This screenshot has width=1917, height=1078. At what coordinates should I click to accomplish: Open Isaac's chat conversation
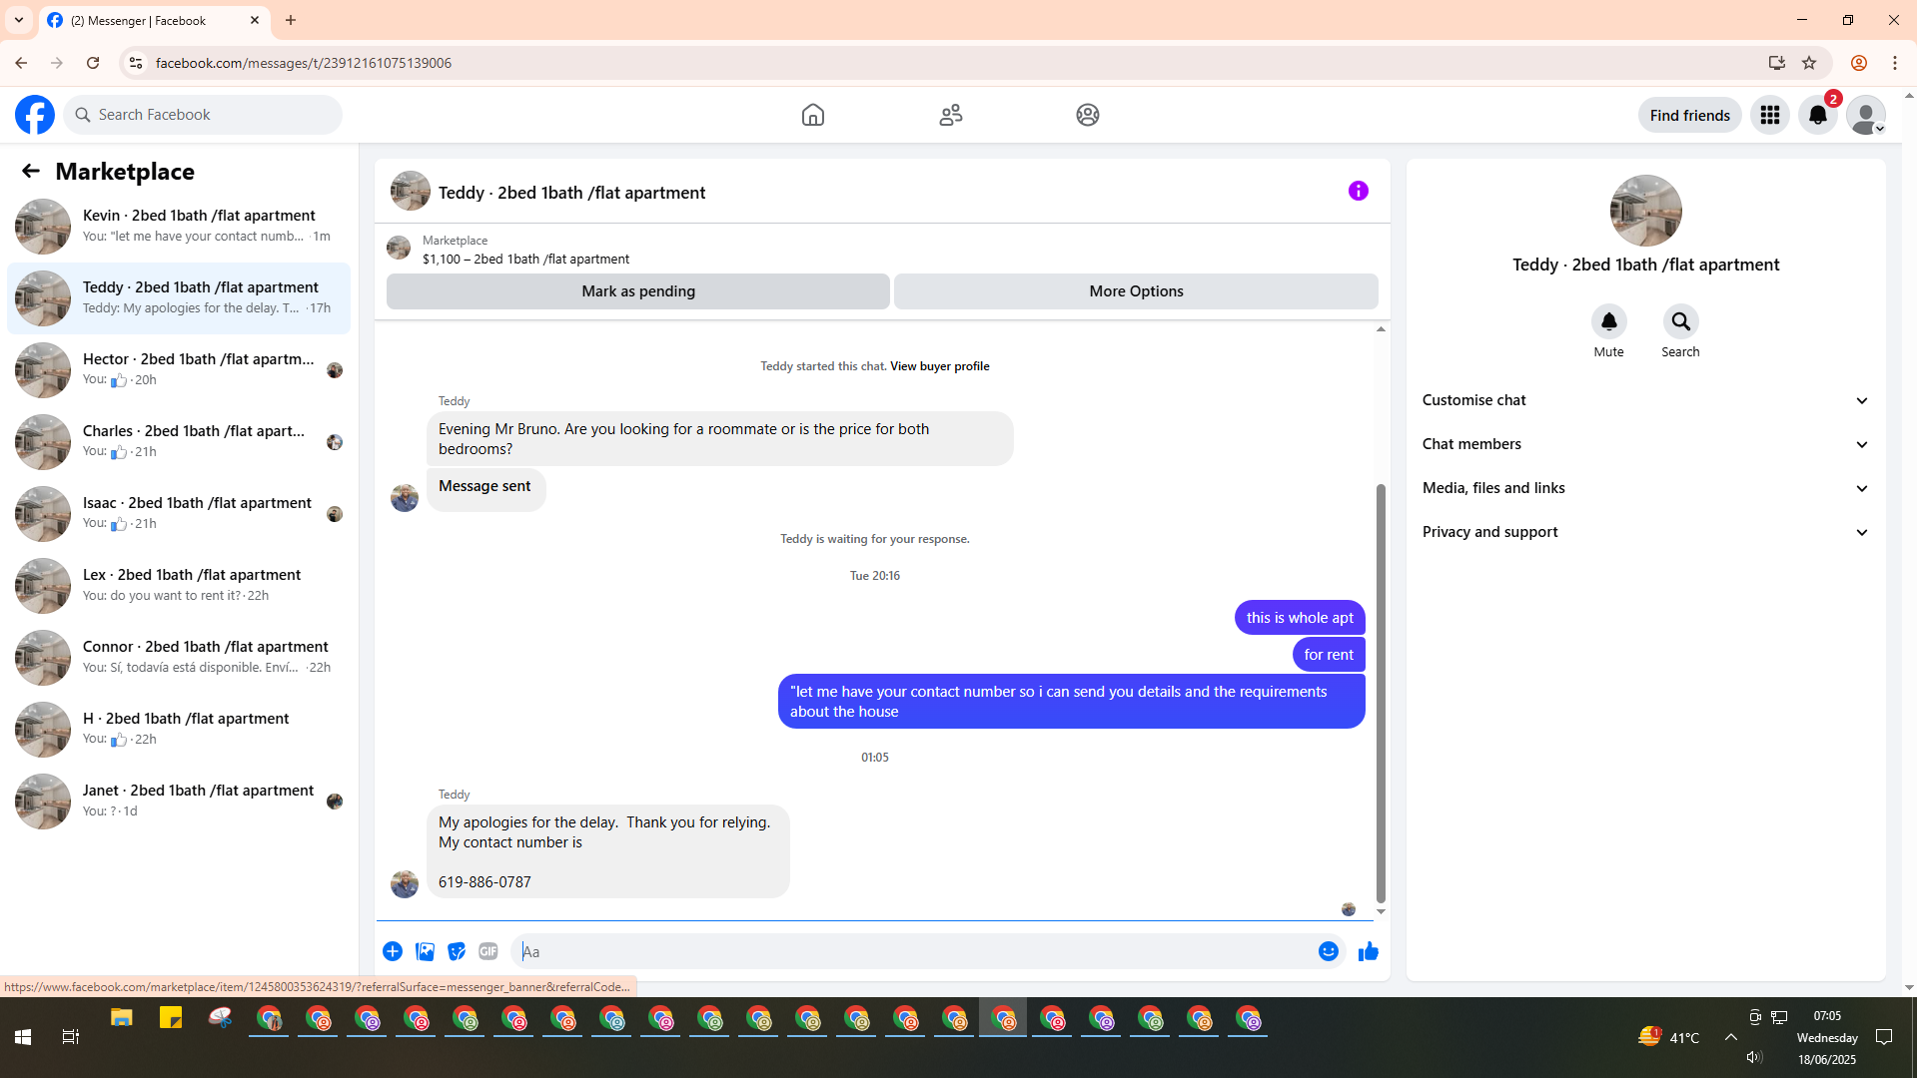(x=179, y=514)
